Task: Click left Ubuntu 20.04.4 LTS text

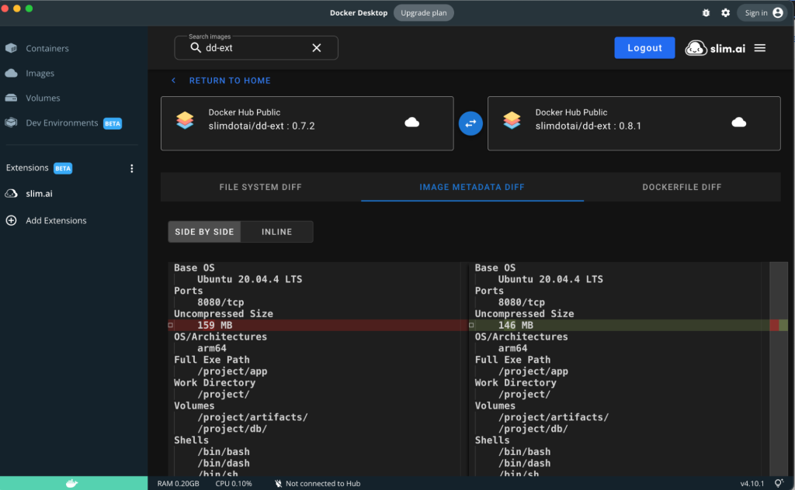Action: pos(249,279)
